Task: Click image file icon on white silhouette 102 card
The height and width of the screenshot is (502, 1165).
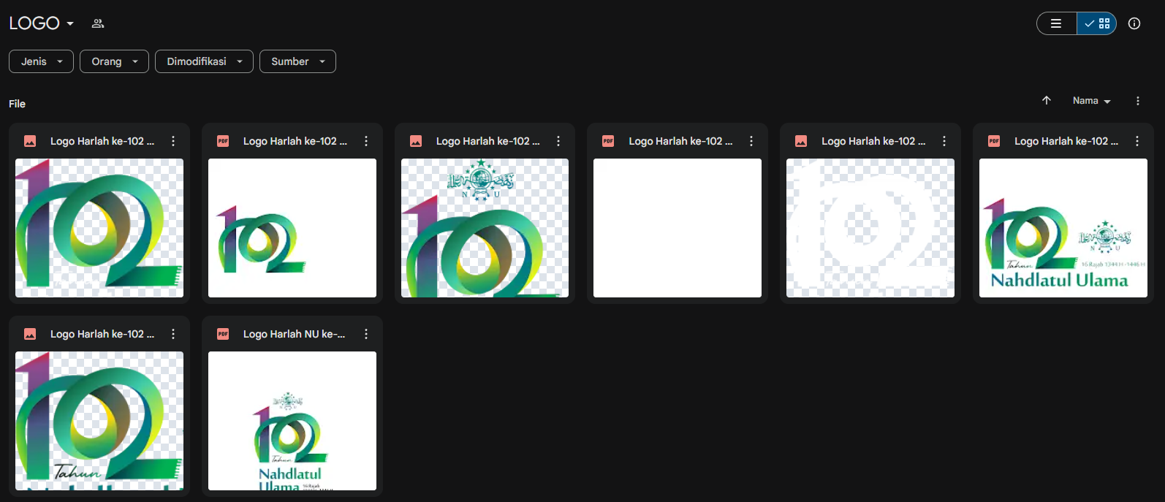Action: 801,141
